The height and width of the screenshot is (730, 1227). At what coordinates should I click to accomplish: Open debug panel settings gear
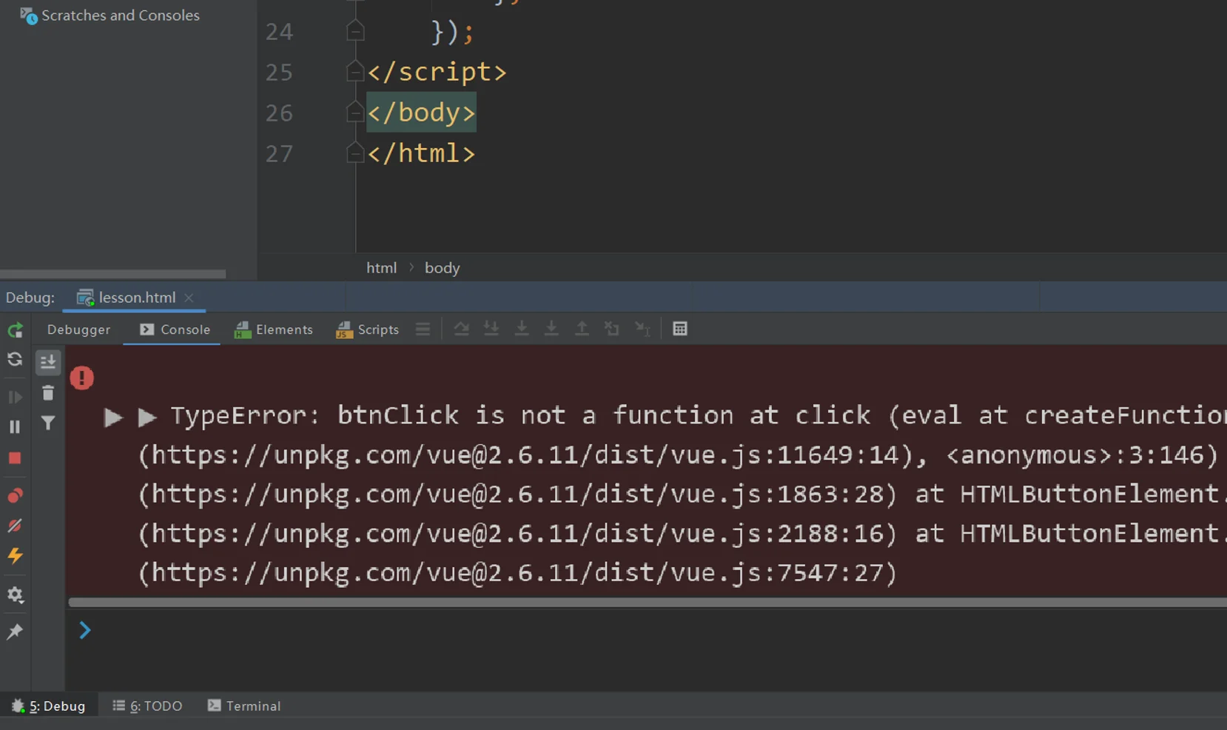[15, 595]
